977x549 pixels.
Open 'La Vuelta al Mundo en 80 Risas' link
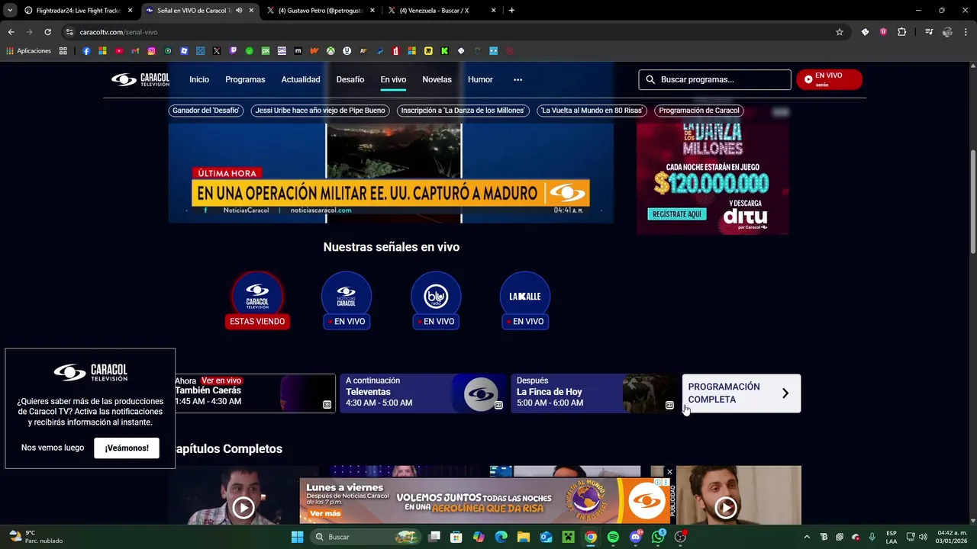(x=592, y=111)
